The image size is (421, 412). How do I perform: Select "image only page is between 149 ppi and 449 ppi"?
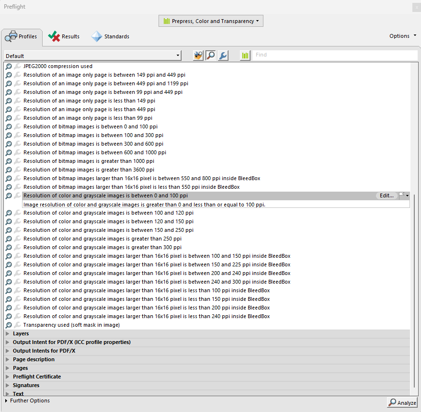104,75
